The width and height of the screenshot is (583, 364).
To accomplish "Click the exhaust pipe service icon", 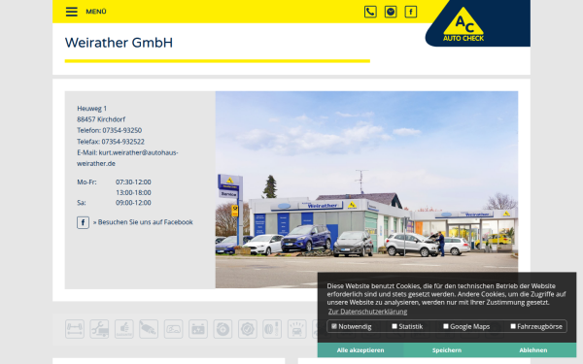I will click(149, 329).
